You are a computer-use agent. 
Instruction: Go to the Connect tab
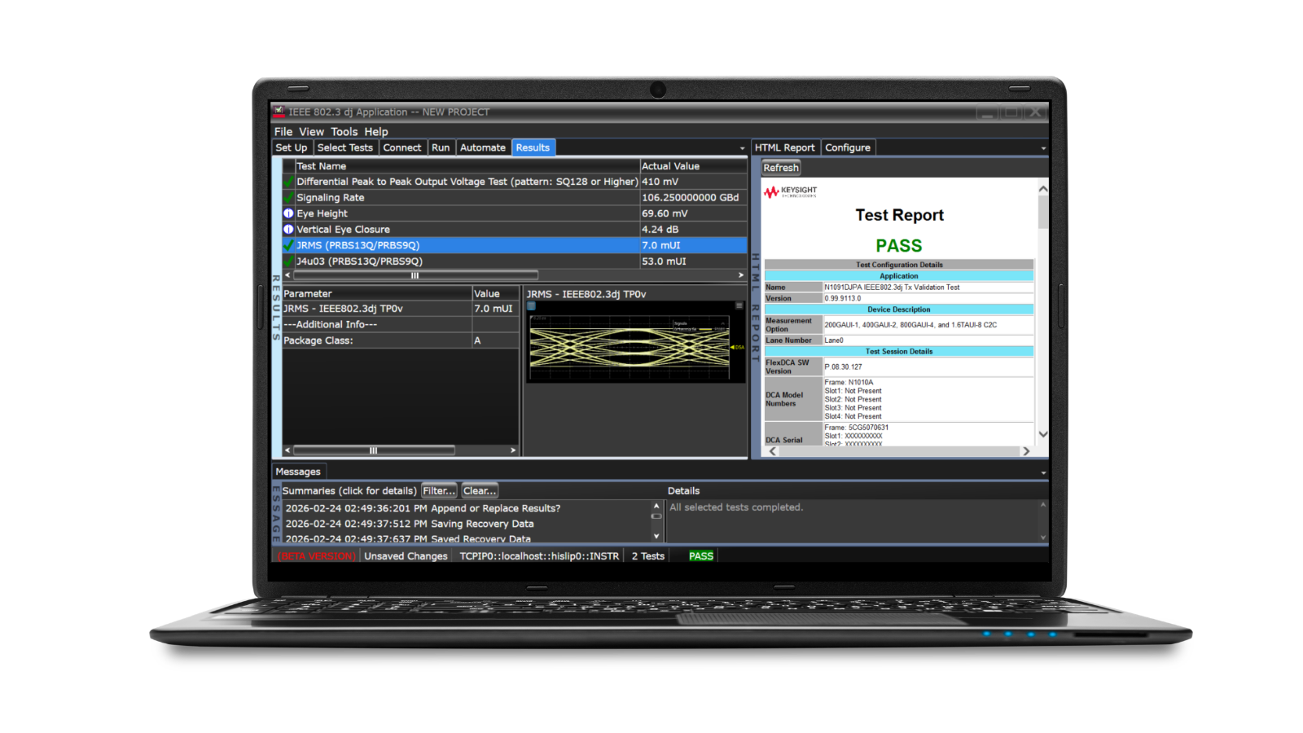[402, 147]
